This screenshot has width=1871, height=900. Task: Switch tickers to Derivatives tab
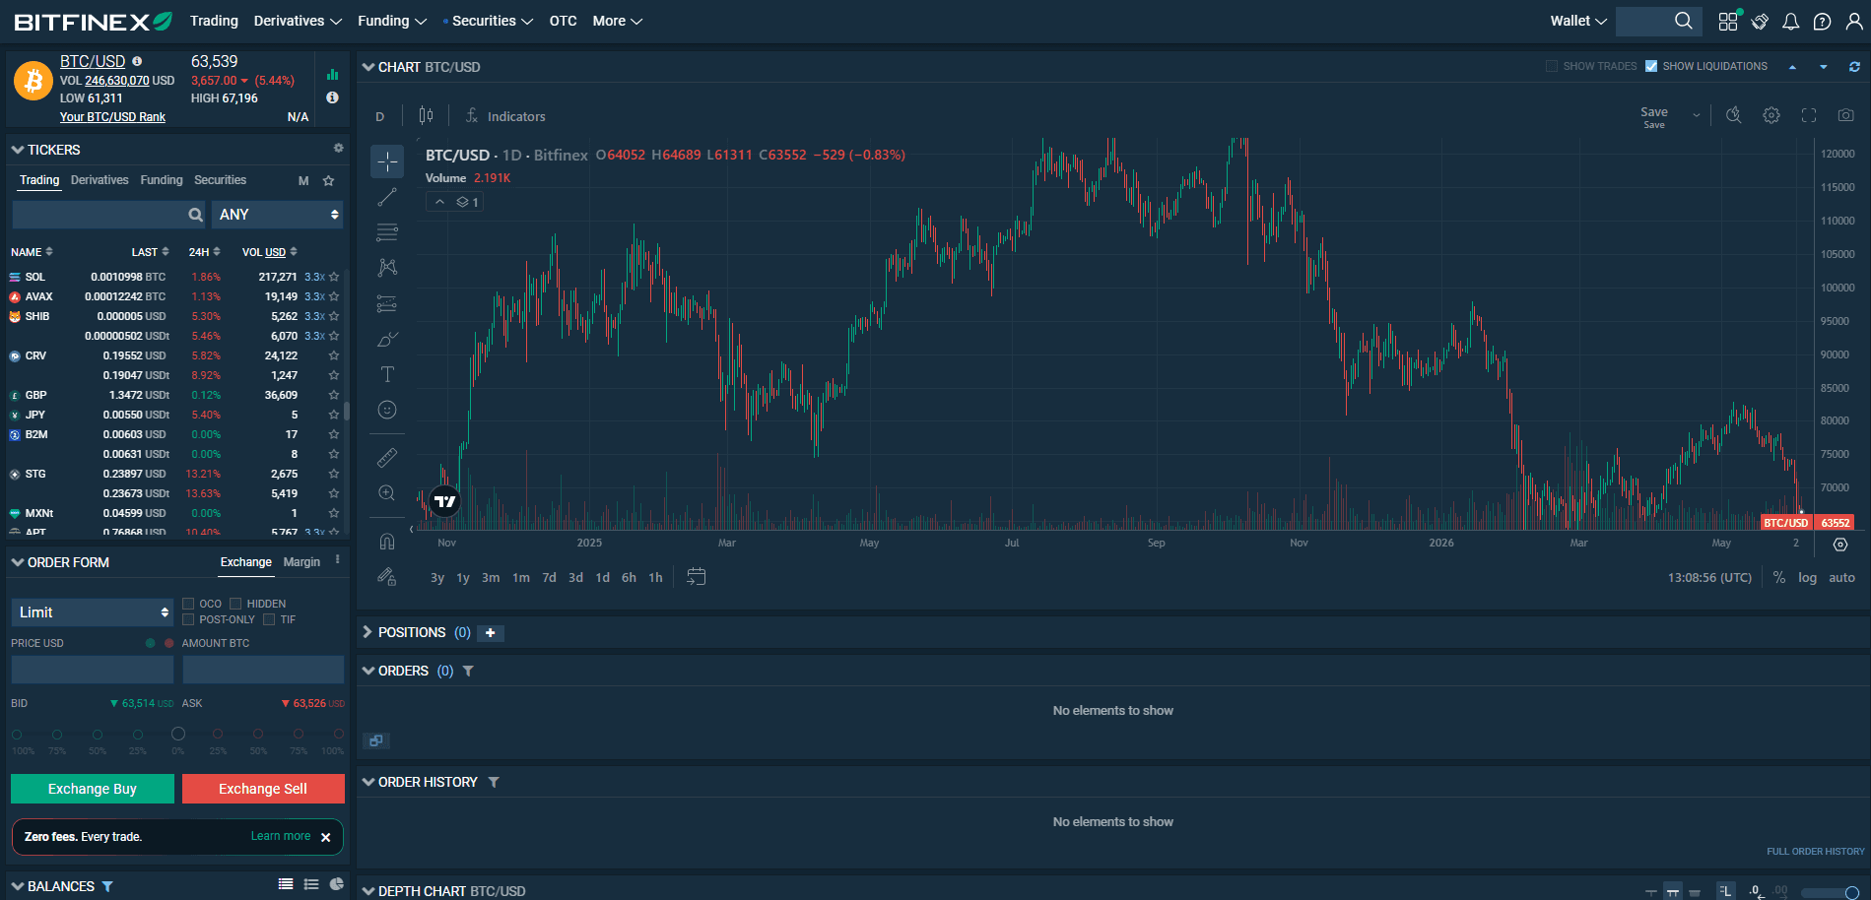coord(100,180)
